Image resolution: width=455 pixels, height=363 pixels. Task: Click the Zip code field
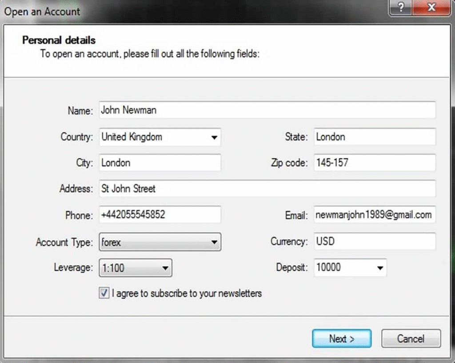pos(374,163)
